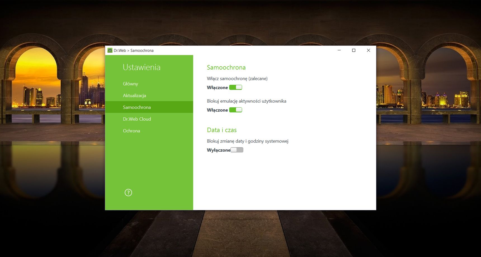Select the Samoochrona sidebar item
Viewport: 481px width, 257px height.
pyautogui.click(x=149, y=107)
